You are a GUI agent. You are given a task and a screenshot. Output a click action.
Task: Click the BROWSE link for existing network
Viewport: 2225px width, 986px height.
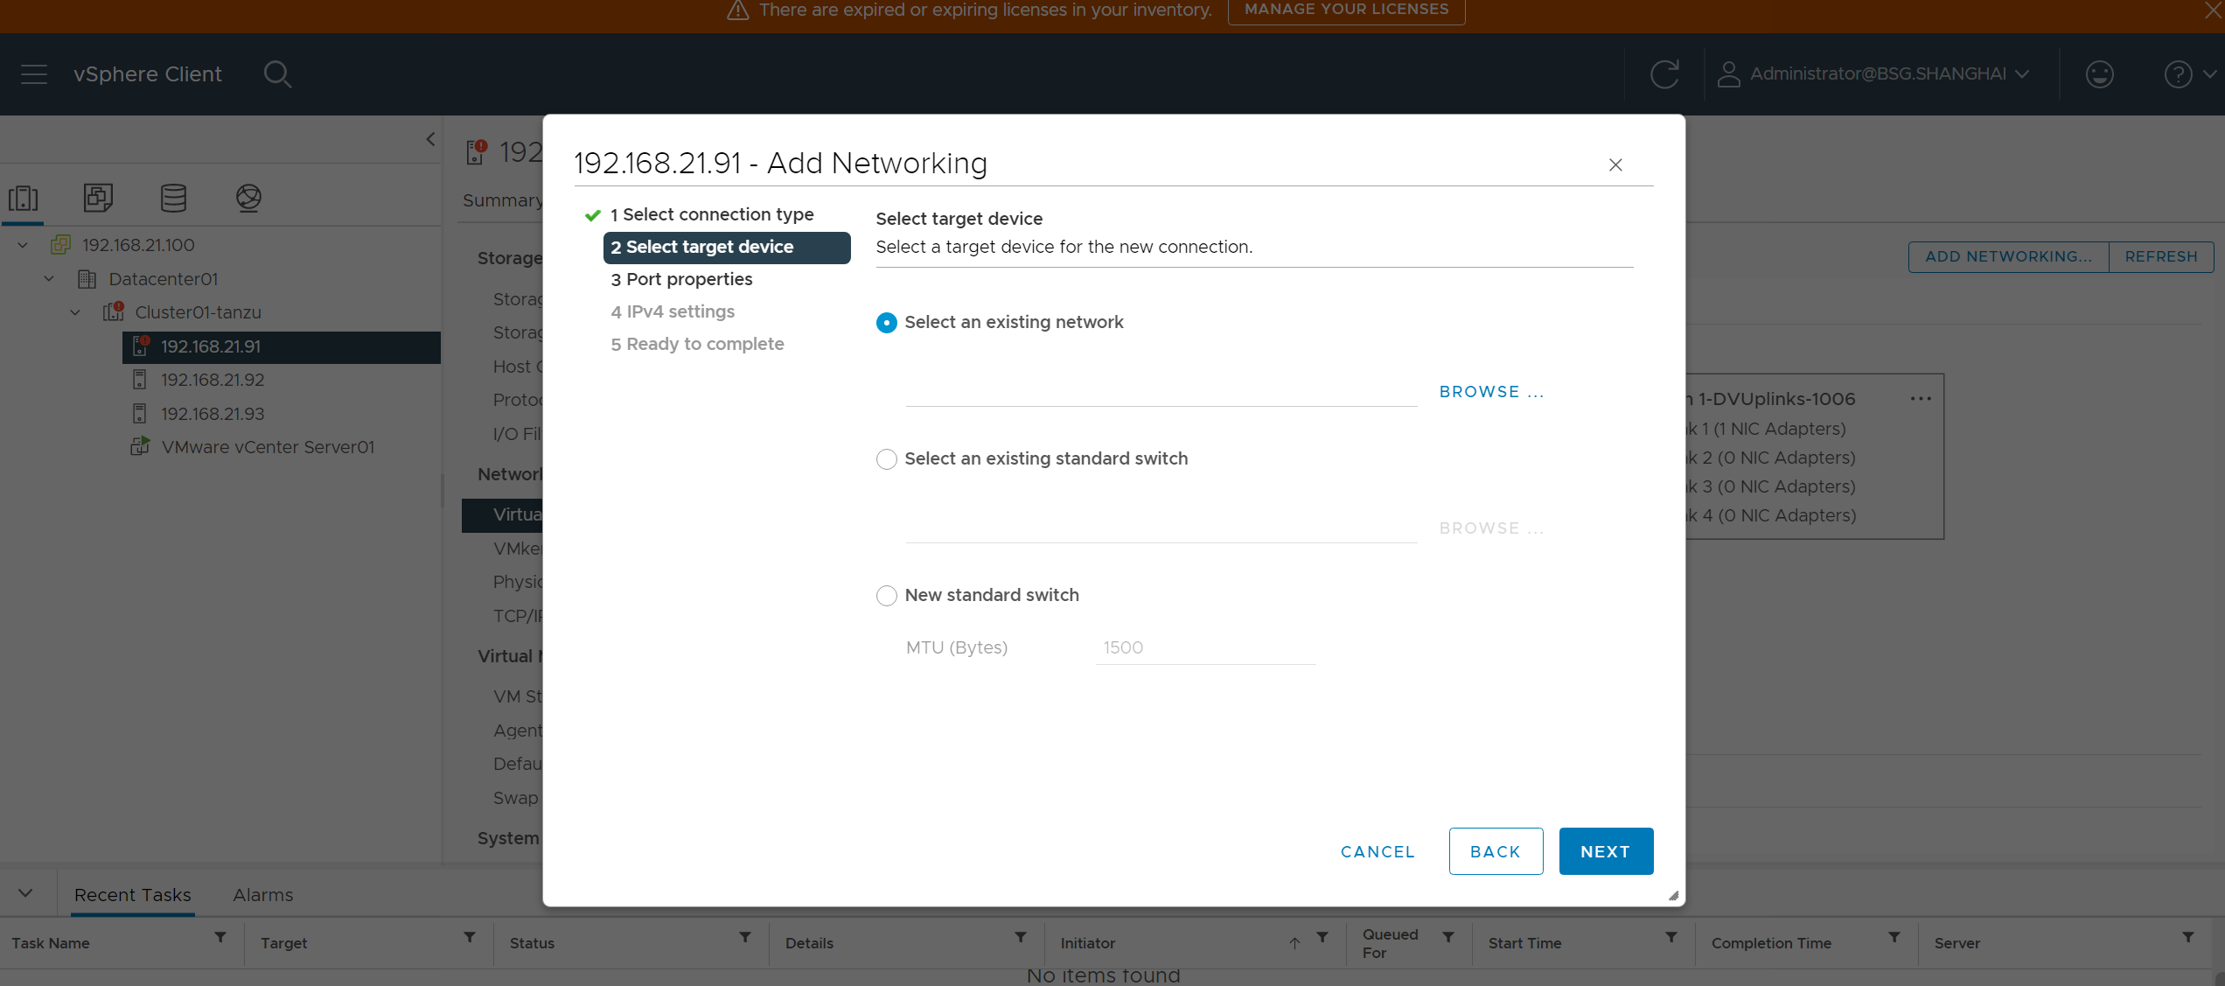click(1491, 392)
